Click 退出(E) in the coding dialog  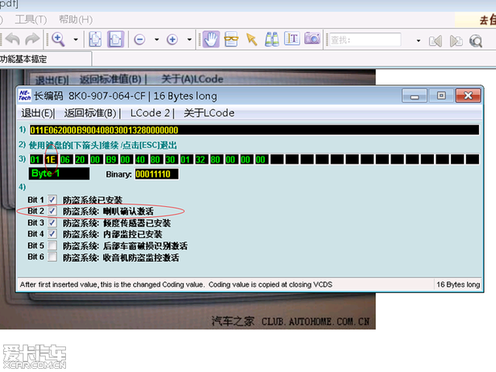pyautogui.click(x=37, y=112)
